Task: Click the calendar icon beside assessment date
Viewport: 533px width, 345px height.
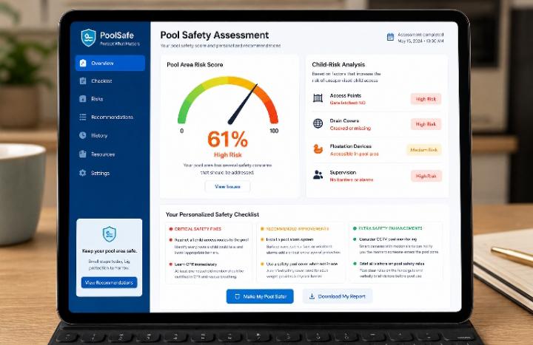Action: click(x=391, y=37)
